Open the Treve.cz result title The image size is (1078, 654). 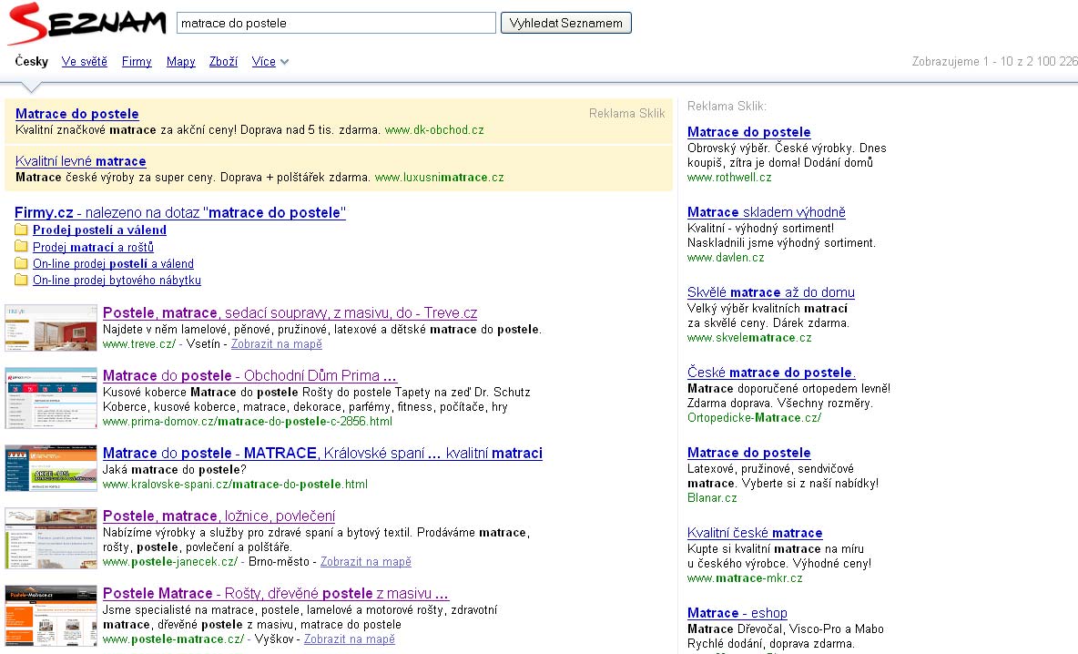[x=290, y=313]
